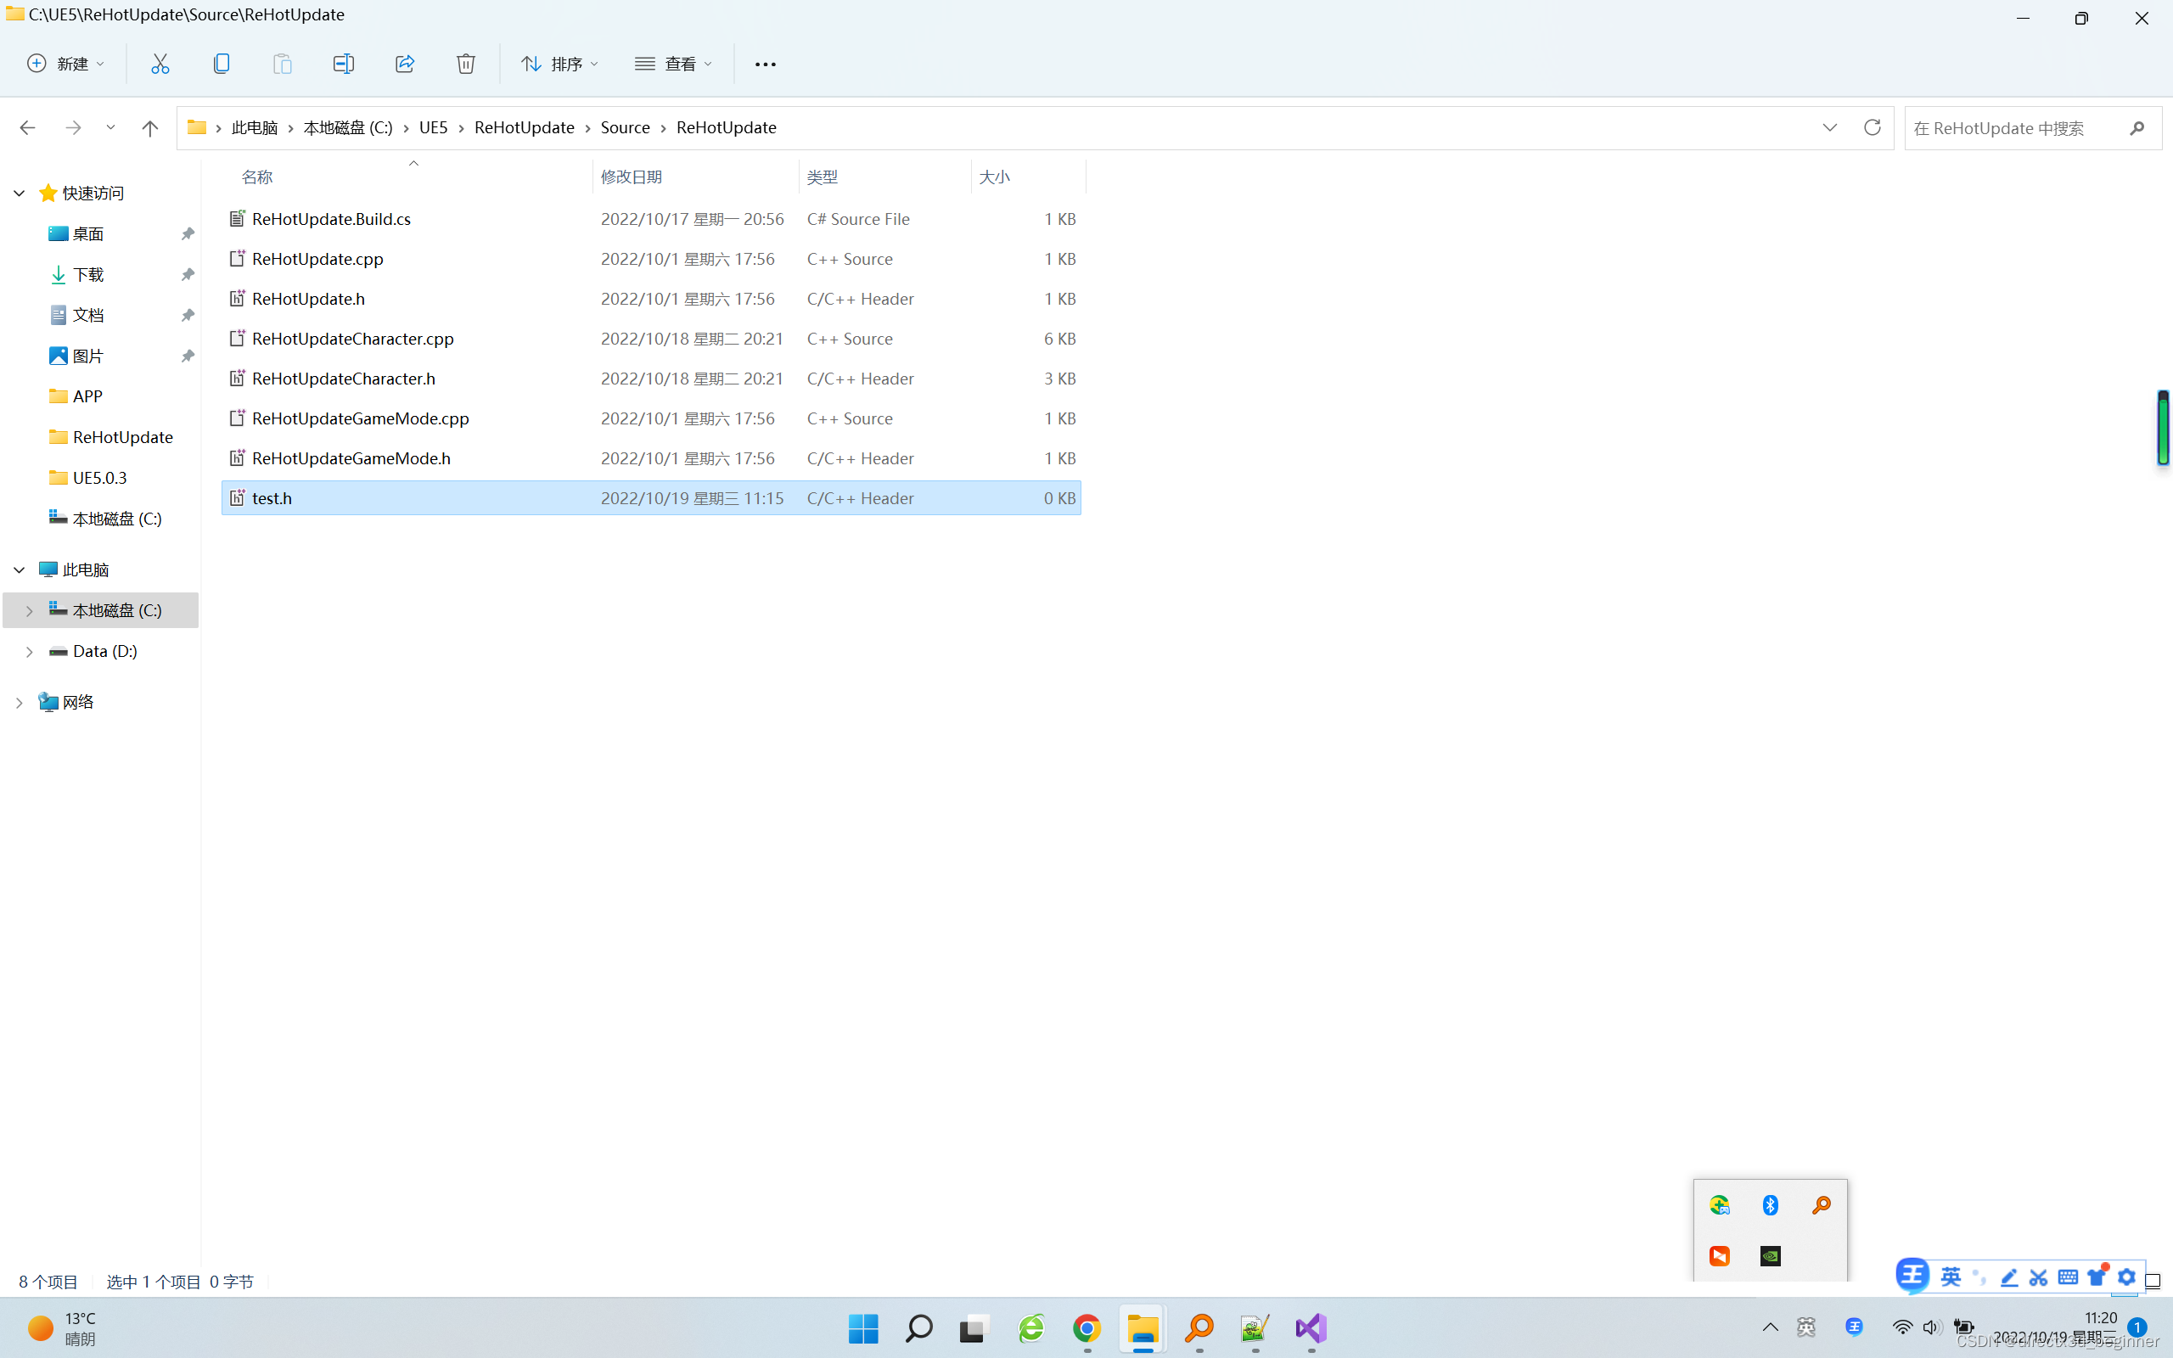Screen dimensions: 2173x1358
Task: Open the 排序 sort dropdown
Action: pos(559,64)
